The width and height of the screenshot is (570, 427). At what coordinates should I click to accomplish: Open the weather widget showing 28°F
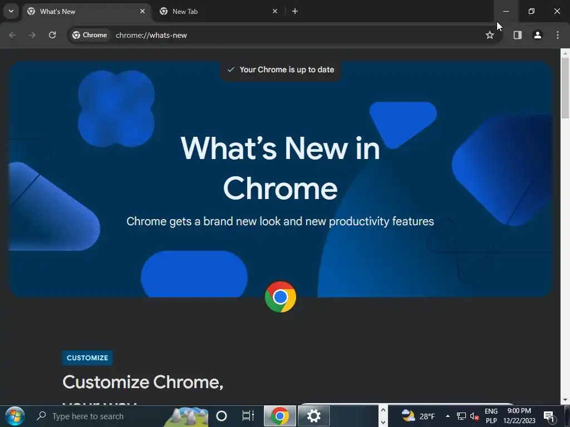click(x=418, y=416)
